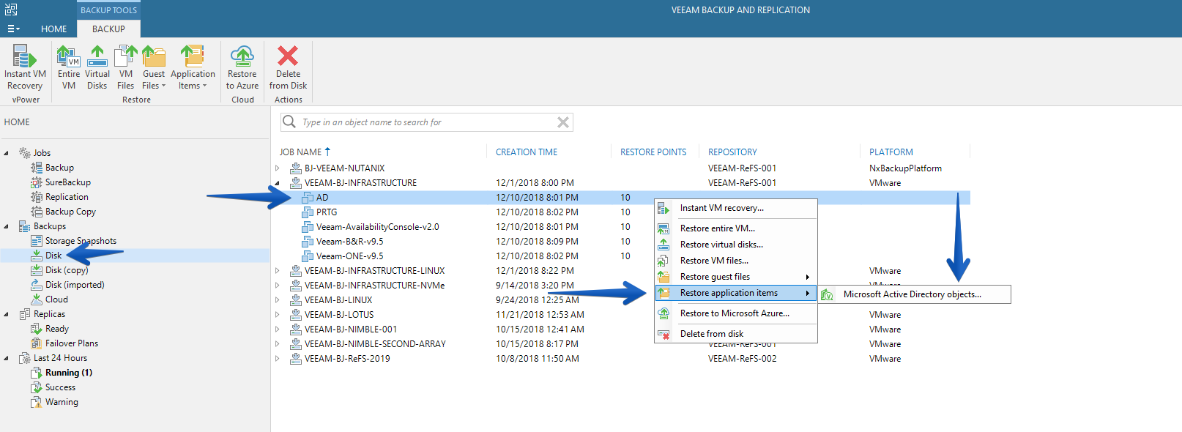Screen dimensions: 1182x432
Task: Click the VM Files restore icon
Action: (x=126, y=56)
